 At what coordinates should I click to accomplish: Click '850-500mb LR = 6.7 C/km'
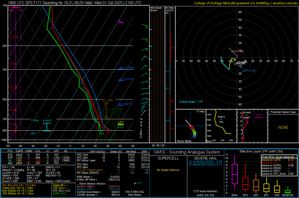[18, 191]
